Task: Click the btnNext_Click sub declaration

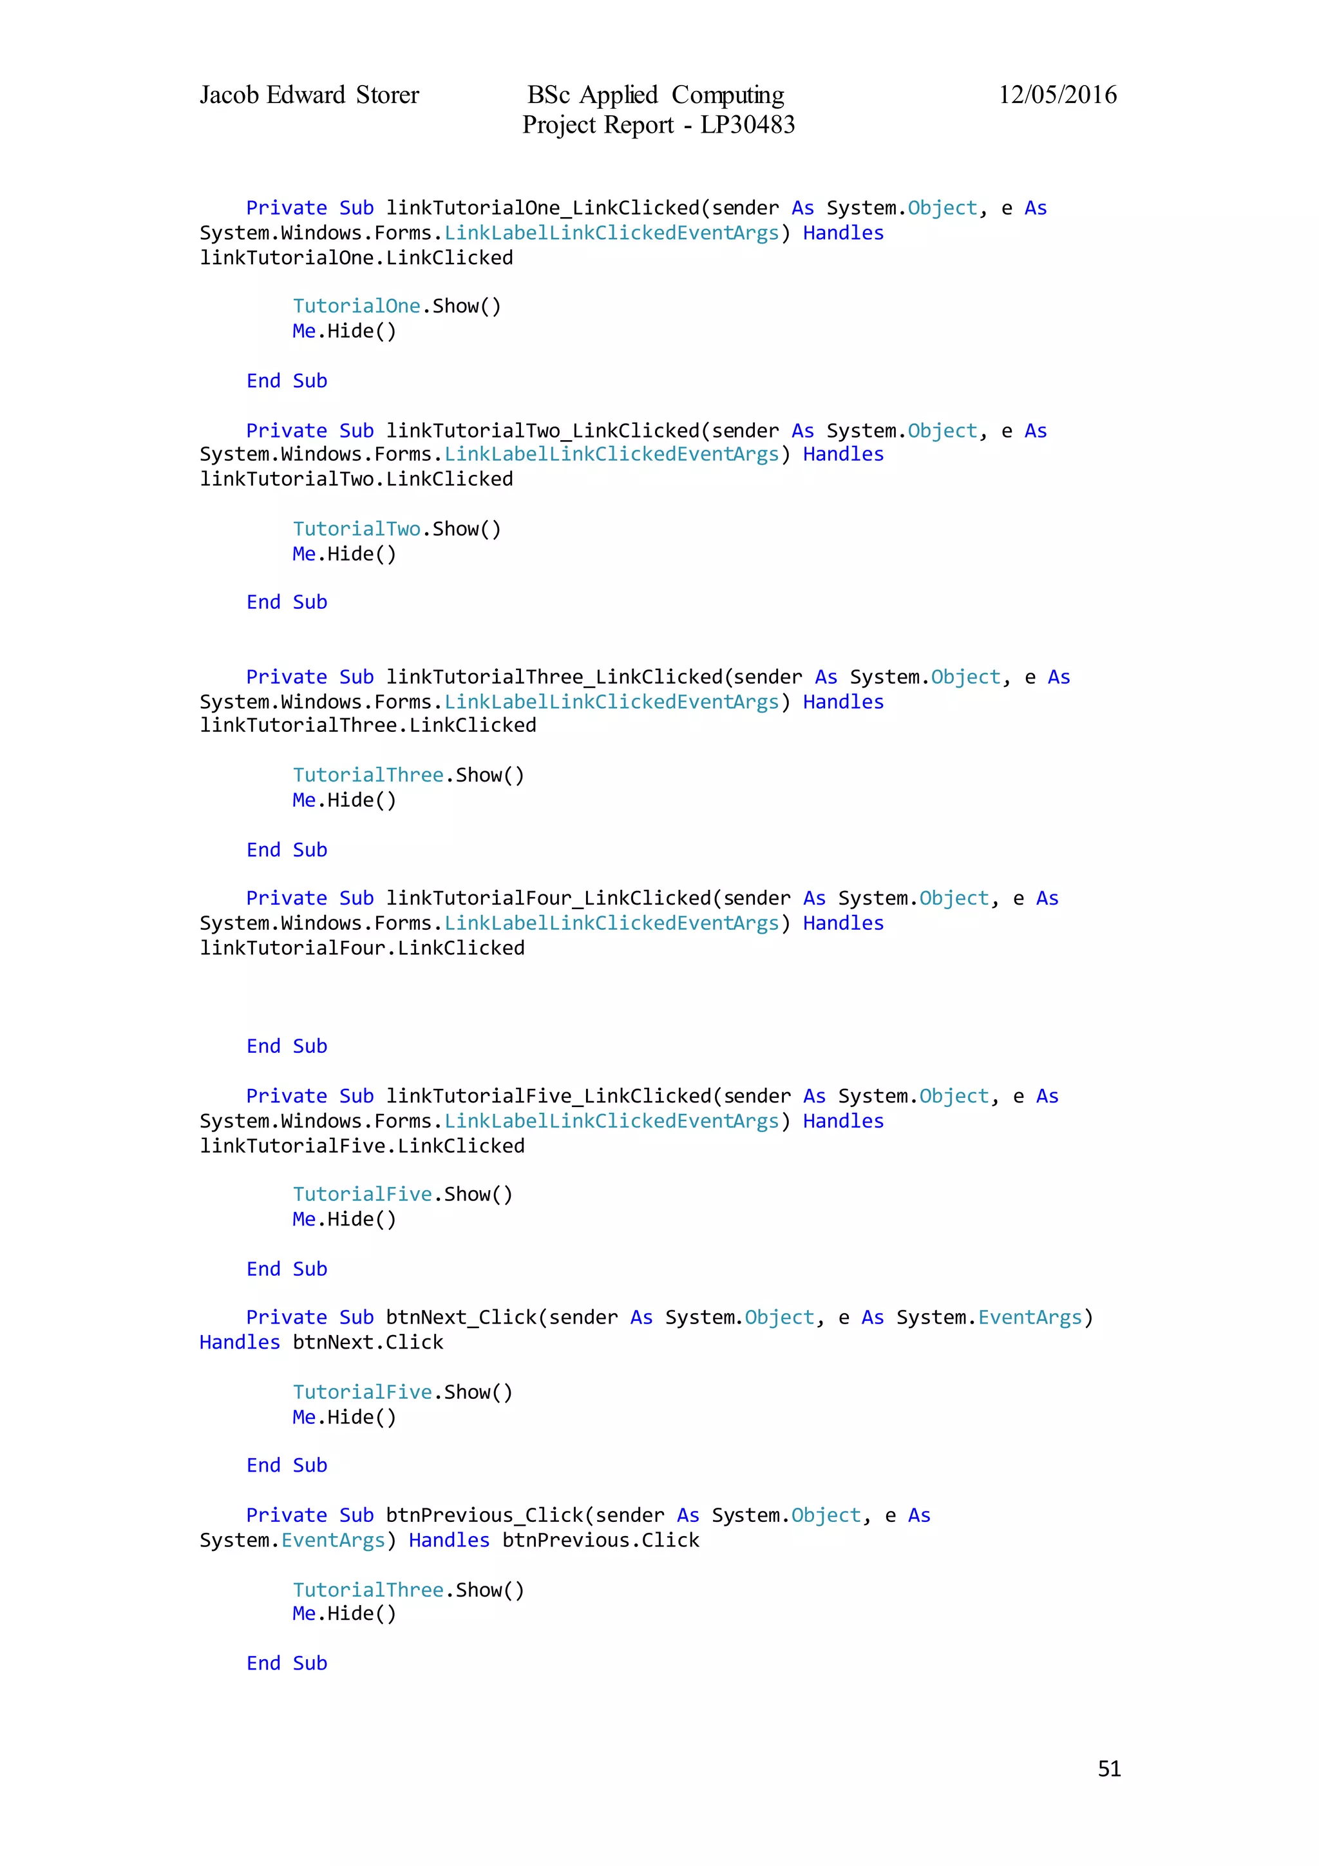Action: [x=670, y=1318]
